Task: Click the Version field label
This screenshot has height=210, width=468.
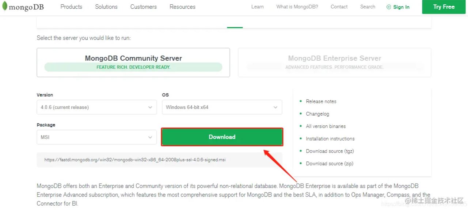Action: (x=45, y=95)
